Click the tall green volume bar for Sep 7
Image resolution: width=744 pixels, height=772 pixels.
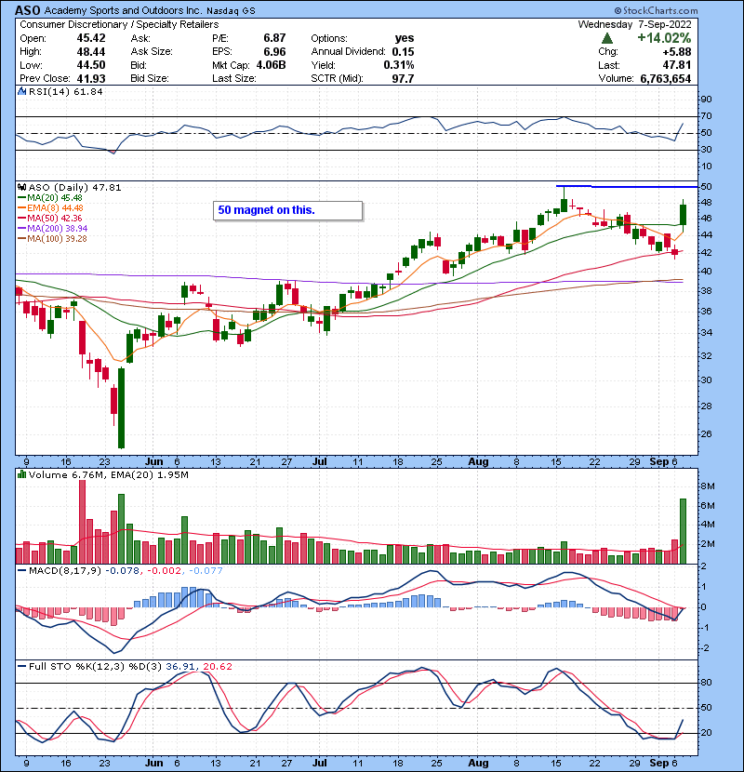[683, 531]
